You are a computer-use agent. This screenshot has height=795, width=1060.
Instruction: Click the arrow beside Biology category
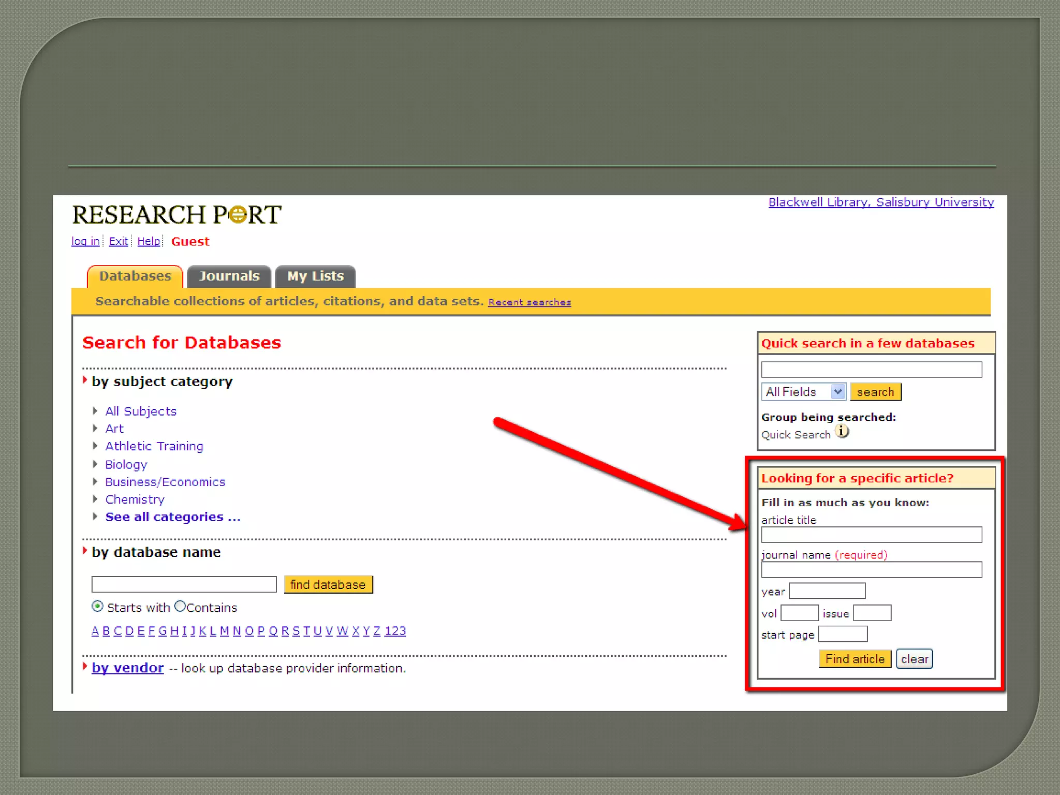pos(95,464)
